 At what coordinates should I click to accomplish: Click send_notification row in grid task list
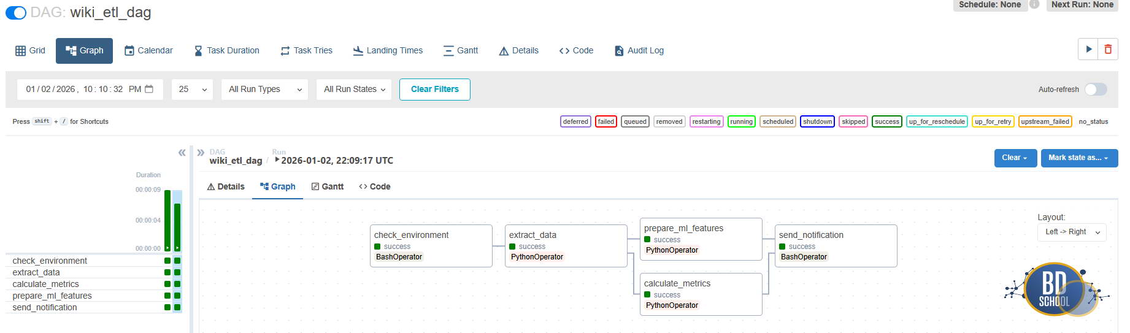click(x=94, y=307)
